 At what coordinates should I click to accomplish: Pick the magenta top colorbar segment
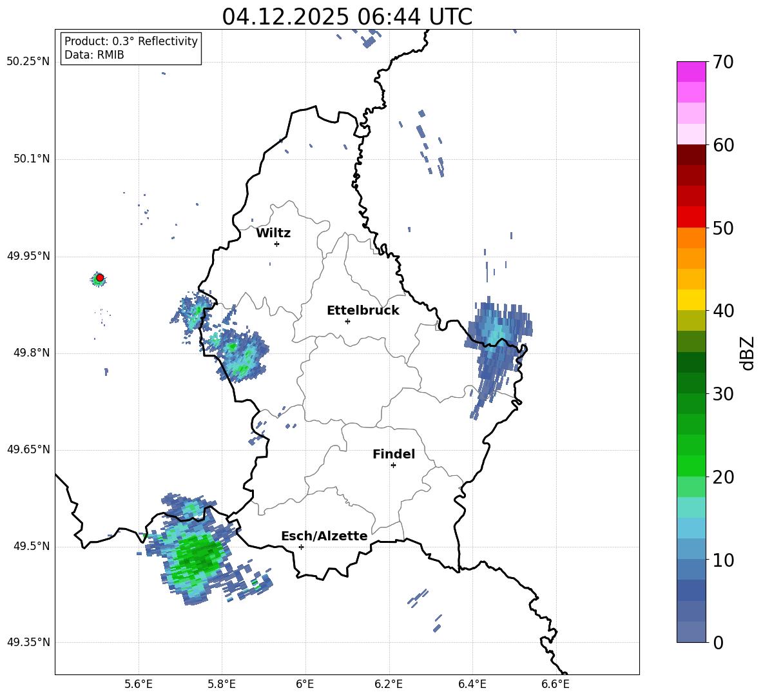(x=691, y=72)
